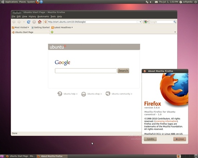
Task: Click the Forward arrow in the toolbar
Action: [x=19, y=22]
